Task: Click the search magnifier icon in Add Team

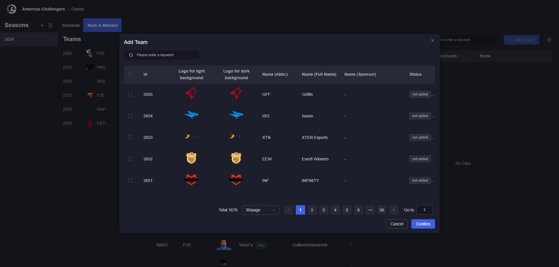Action: 131,55
